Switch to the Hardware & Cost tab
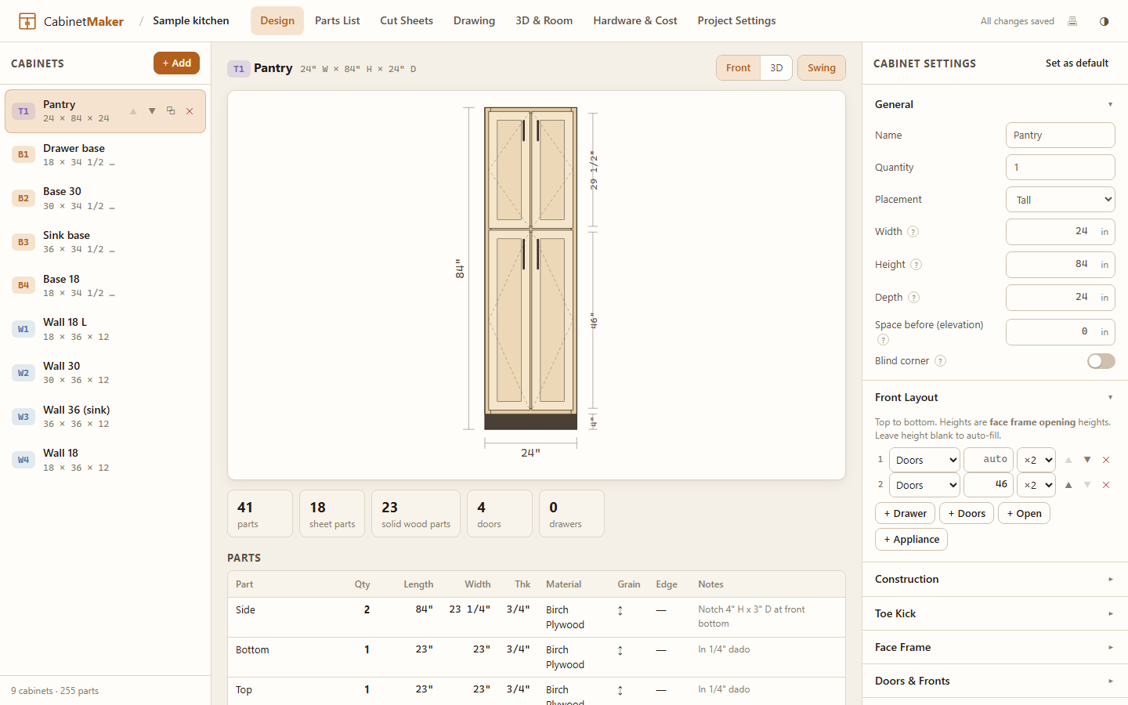 635,21
